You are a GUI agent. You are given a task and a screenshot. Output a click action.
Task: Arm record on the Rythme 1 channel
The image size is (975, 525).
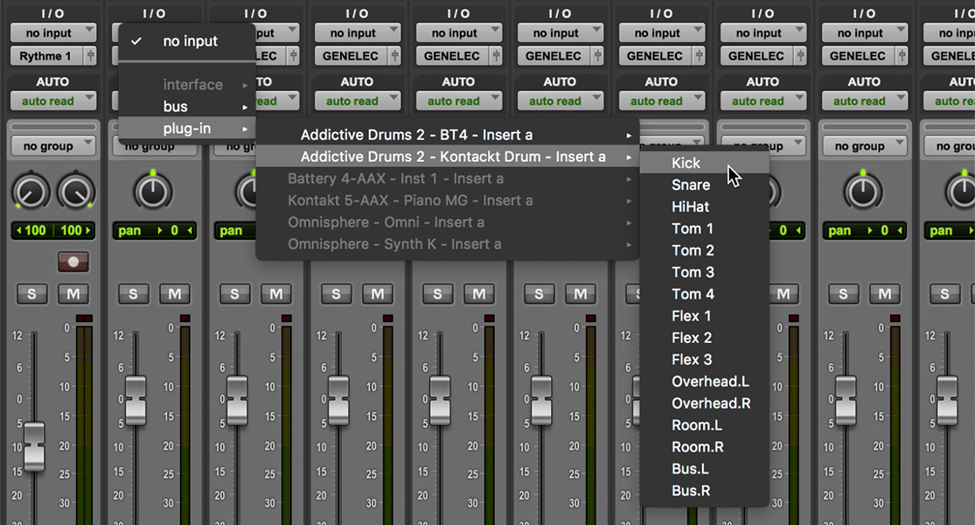coord(73,262)
